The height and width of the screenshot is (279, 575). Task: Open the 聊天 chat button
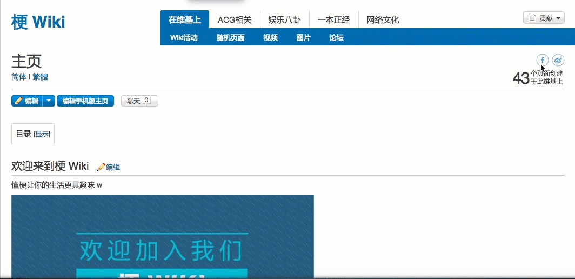click(140, 101)
